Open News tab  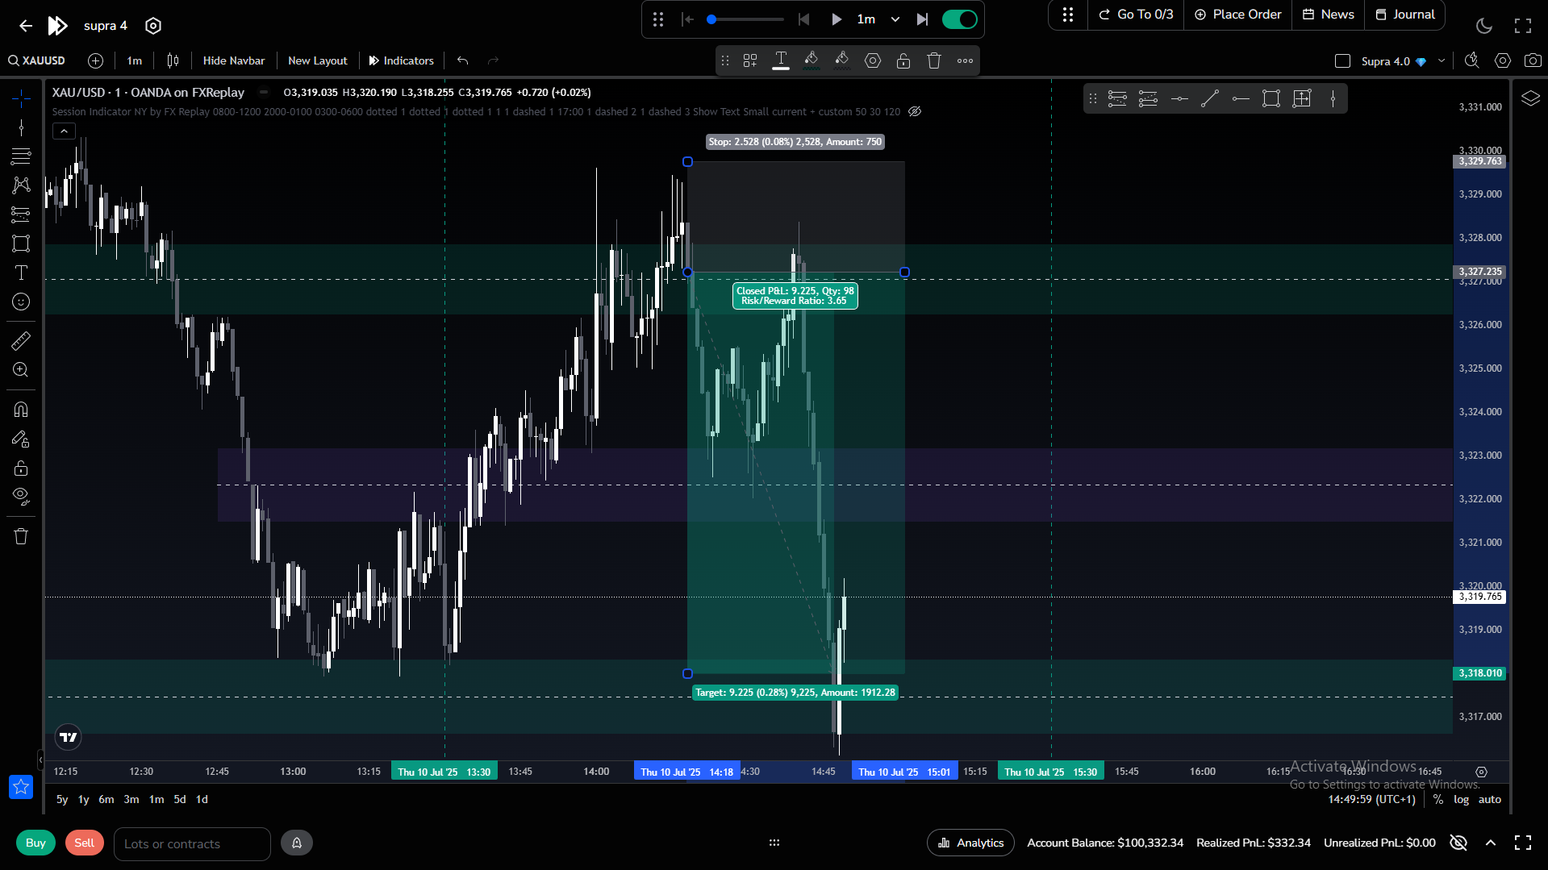1328,15
